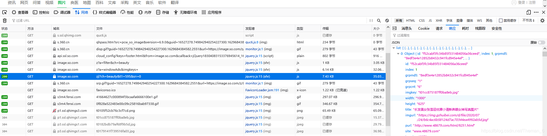Sort requests by the 域名 column header
The height and width of the screenshot is (136, 547).
pos(73,29)
